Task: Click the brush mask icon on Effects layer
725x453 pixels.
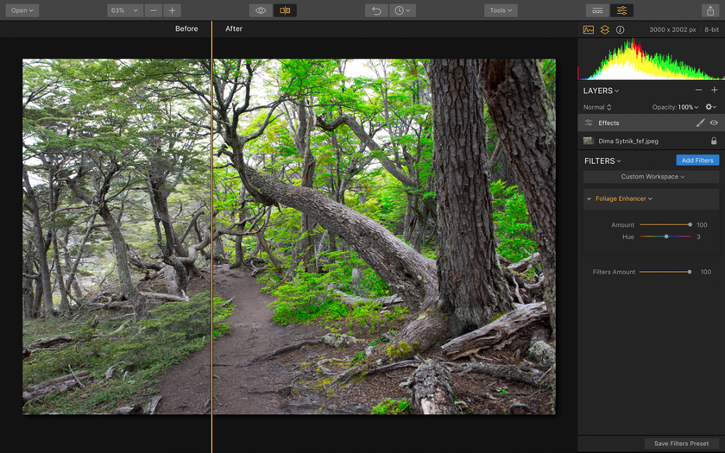Action: tap(701, 123)
